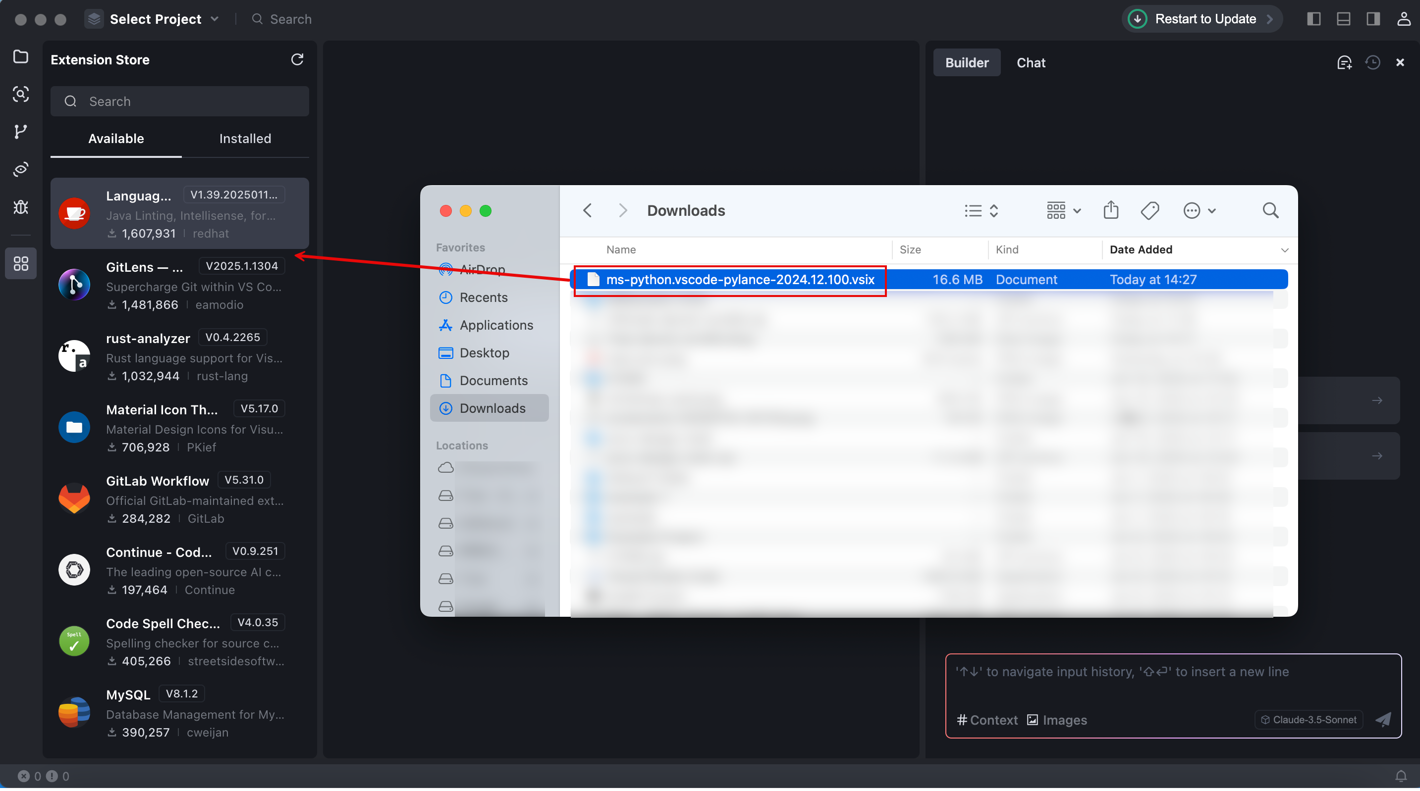Image resolution: width=1420 pixels, height=791 pixels.
Task: Open Desktop in Finder sidebar
Action: 489,353
